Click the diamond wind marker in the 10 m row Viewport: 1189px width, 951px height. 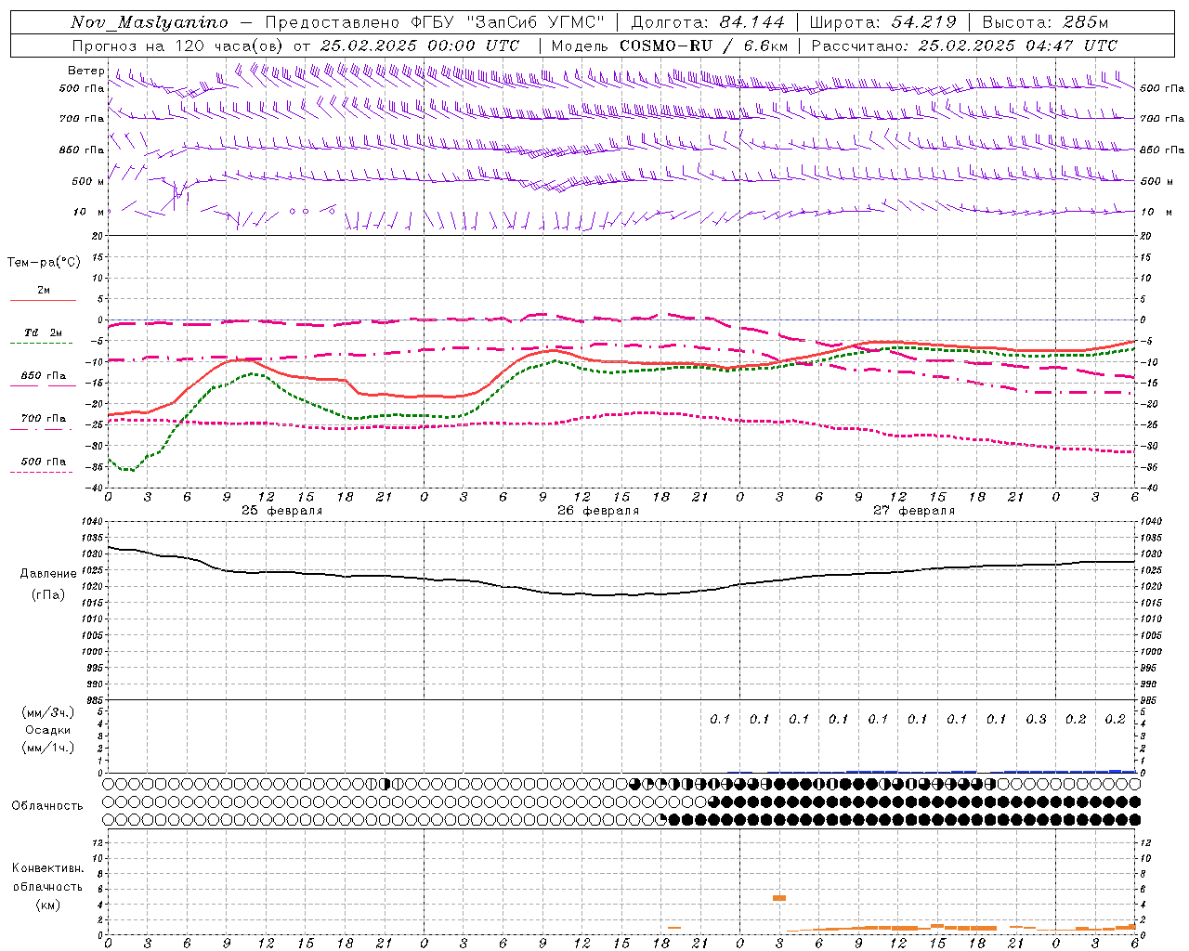pyautogui.click(x=332, y=211)
